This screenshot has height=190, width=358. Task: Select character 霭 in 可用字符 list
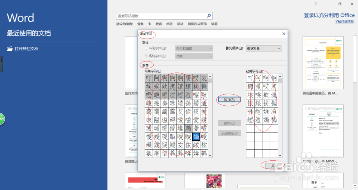pyautogui.click(x=157, y=111)
